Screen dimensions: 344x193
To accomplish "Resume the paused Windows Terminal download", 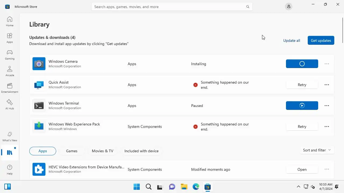I will [x=302, y=106].
